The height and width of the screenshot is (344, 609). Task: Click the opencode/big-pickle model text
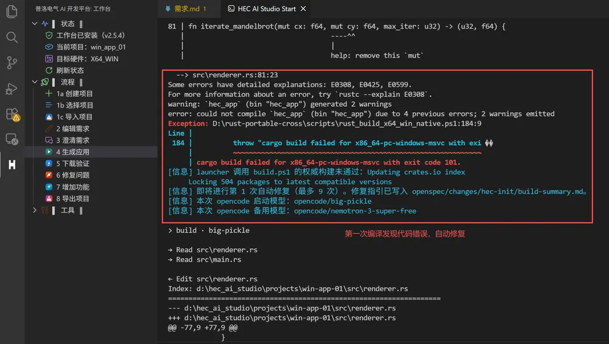pyautogui.click(x=333, y=201)
